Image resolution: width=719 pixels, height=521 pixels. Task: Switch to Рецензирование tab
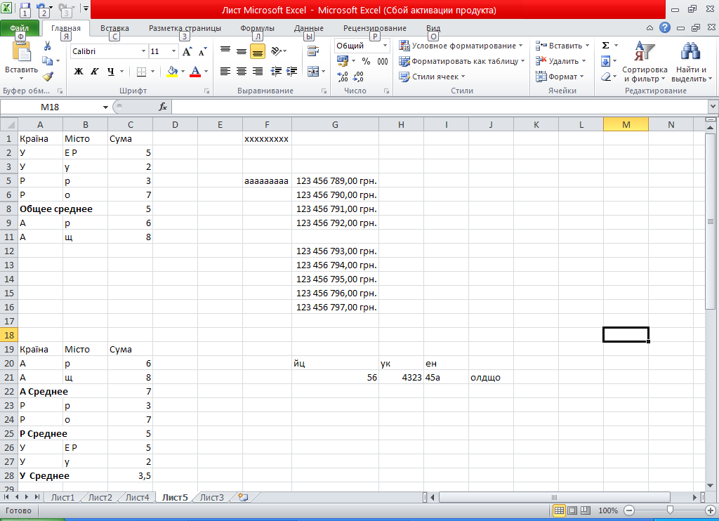(375, 28)
